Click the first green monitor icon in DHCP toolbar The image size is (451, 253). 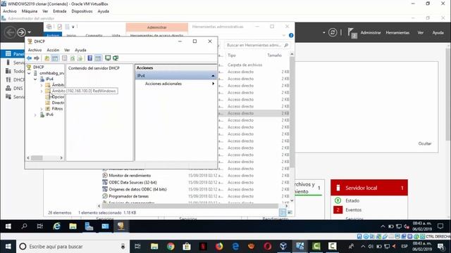click(108, 58)
